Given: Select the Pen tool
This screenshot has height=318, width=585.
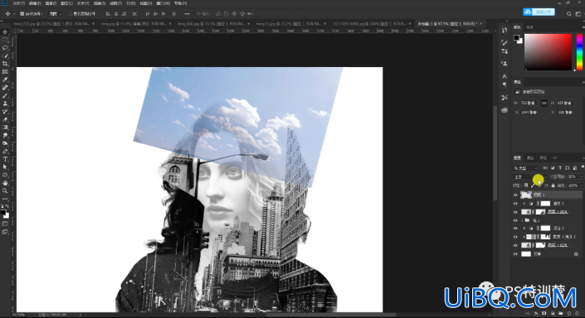Looking at the screenshot, I should coord(5,152).
